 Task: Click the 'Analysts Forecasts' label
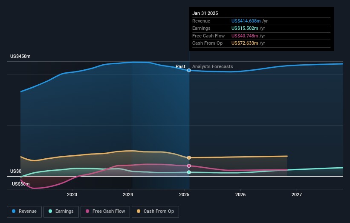pyautogui.click(x=212, y=67)
